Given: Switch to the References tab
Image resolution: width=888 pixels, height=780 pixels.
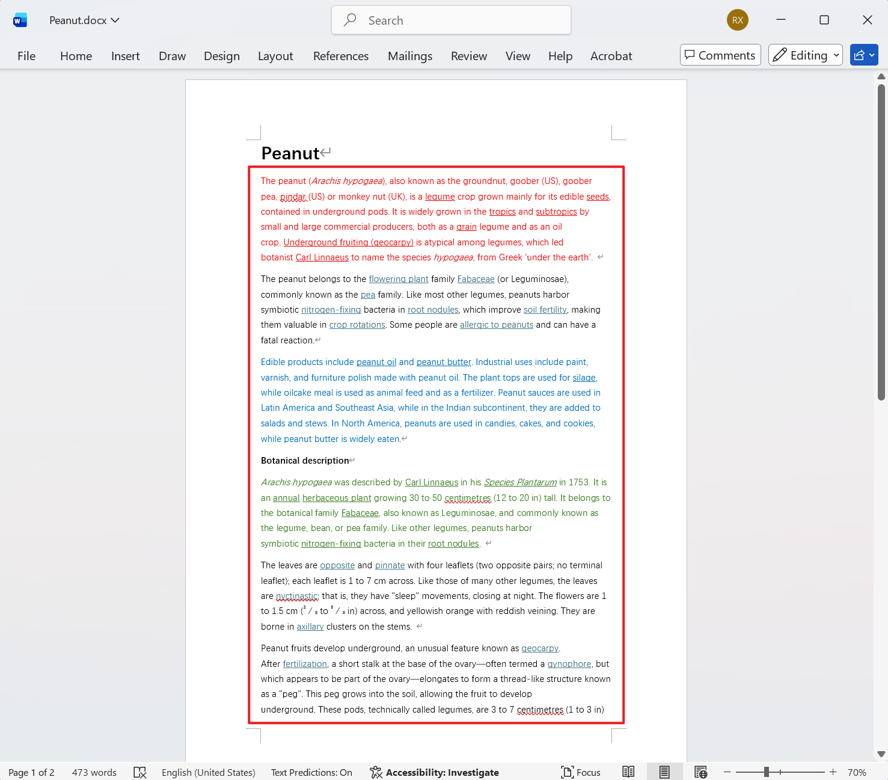Looking at the screenshot, I should (341, 56).
